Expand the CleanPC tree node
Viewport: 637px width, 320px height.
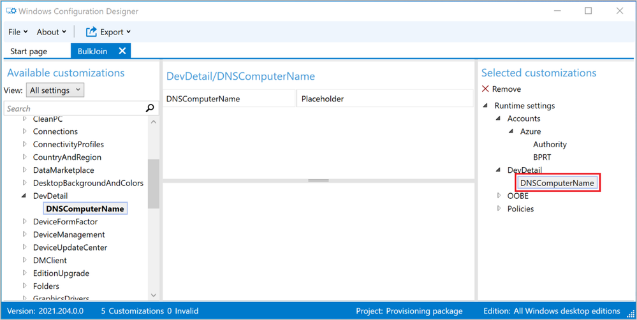click(25, 119)
